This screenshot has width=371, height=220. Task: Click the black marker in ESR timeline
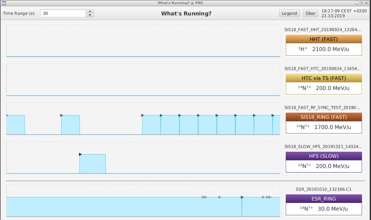point(242,197)
